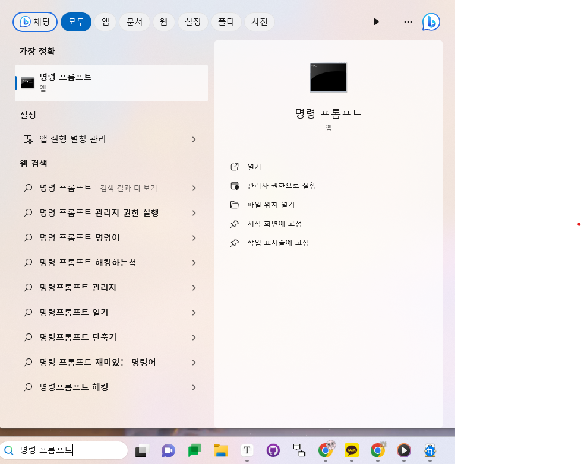Screen dimensions: 581x464
Task: Expand the 검색 결과 더 보기 row chevron
Action: pos(194,188)
